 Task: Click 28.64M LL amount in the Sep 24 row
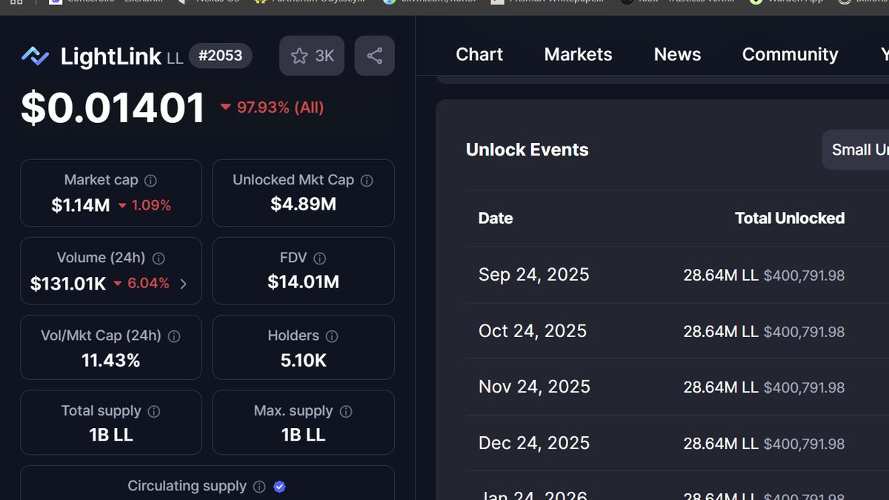pos(721,276)
